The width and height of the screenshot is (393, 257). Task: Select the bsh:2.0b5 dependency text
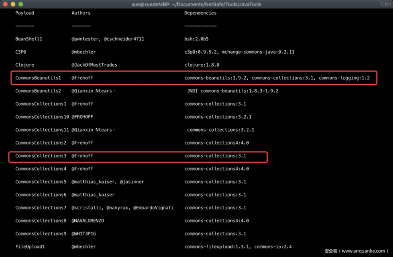click(197, 39)
